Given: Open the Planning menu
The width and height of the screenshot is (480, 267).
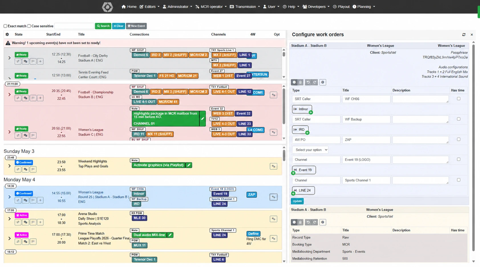Looking at the screenshot, I should click(364, 7).
